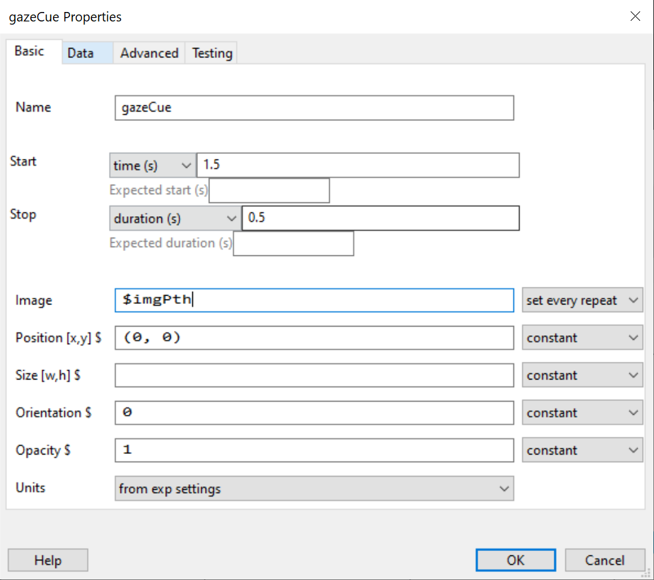Select the Testing tab
Image resolution: width=654 pixels, height=580 pixels.
coord(212,53)
